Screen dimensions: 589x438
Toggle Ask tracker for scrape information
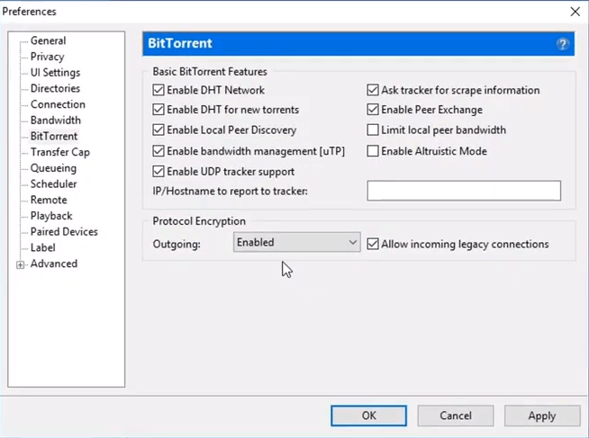tap(373, 90)
